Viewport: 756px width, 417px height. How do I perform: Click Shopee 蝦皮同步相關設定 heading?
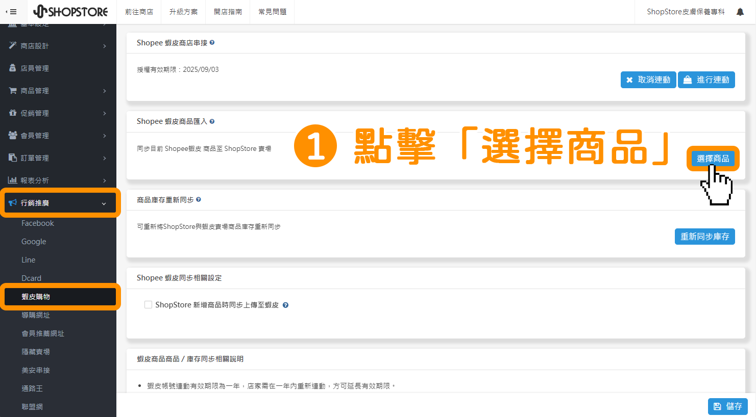click(x=179, y=278)
